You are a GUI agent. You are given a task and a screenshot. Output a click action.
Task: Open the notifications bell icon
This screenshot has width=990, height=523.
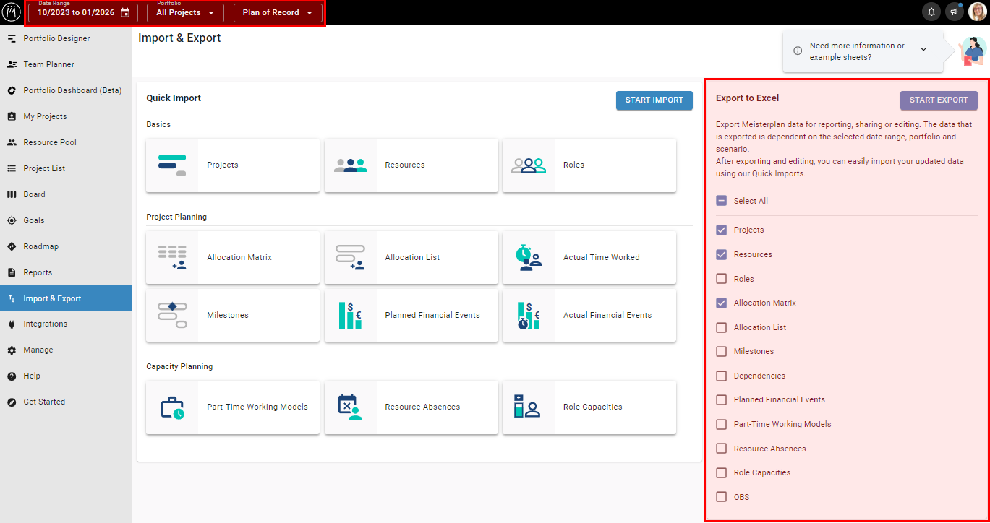931,12
